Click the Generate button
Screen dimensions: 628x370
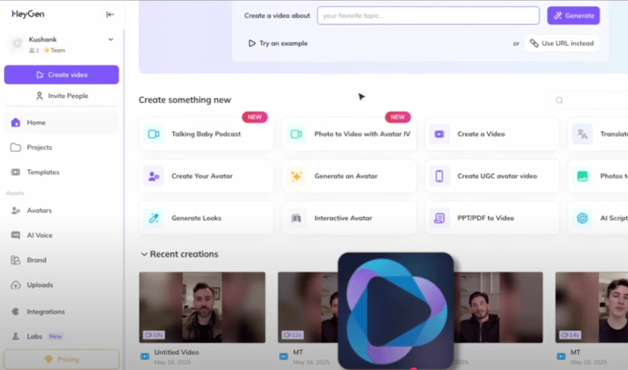point(573,16)
